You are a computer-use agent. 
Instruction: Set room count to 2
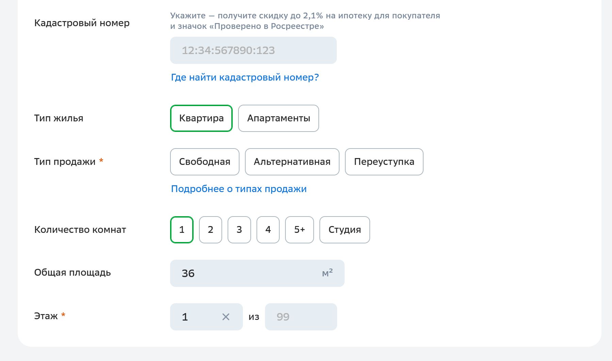click(x=211, y=230)
